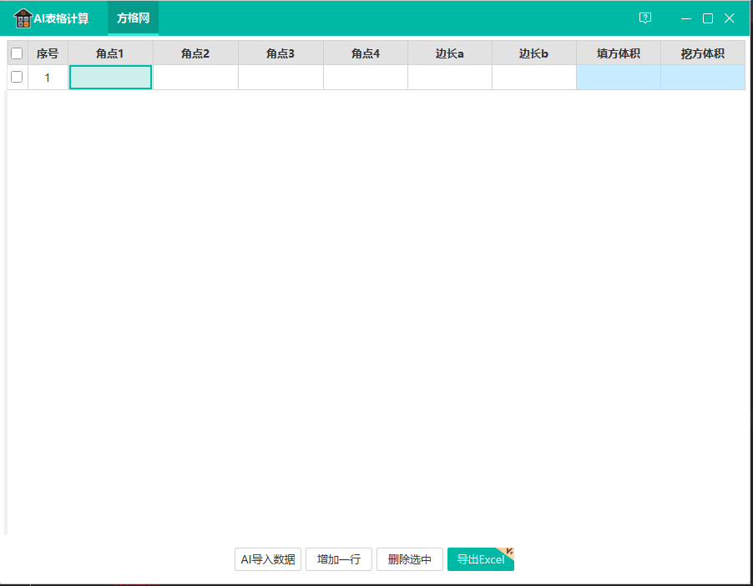Click the 角点3 column header
The image size is (753, 586).
click(x=280, y=53)
